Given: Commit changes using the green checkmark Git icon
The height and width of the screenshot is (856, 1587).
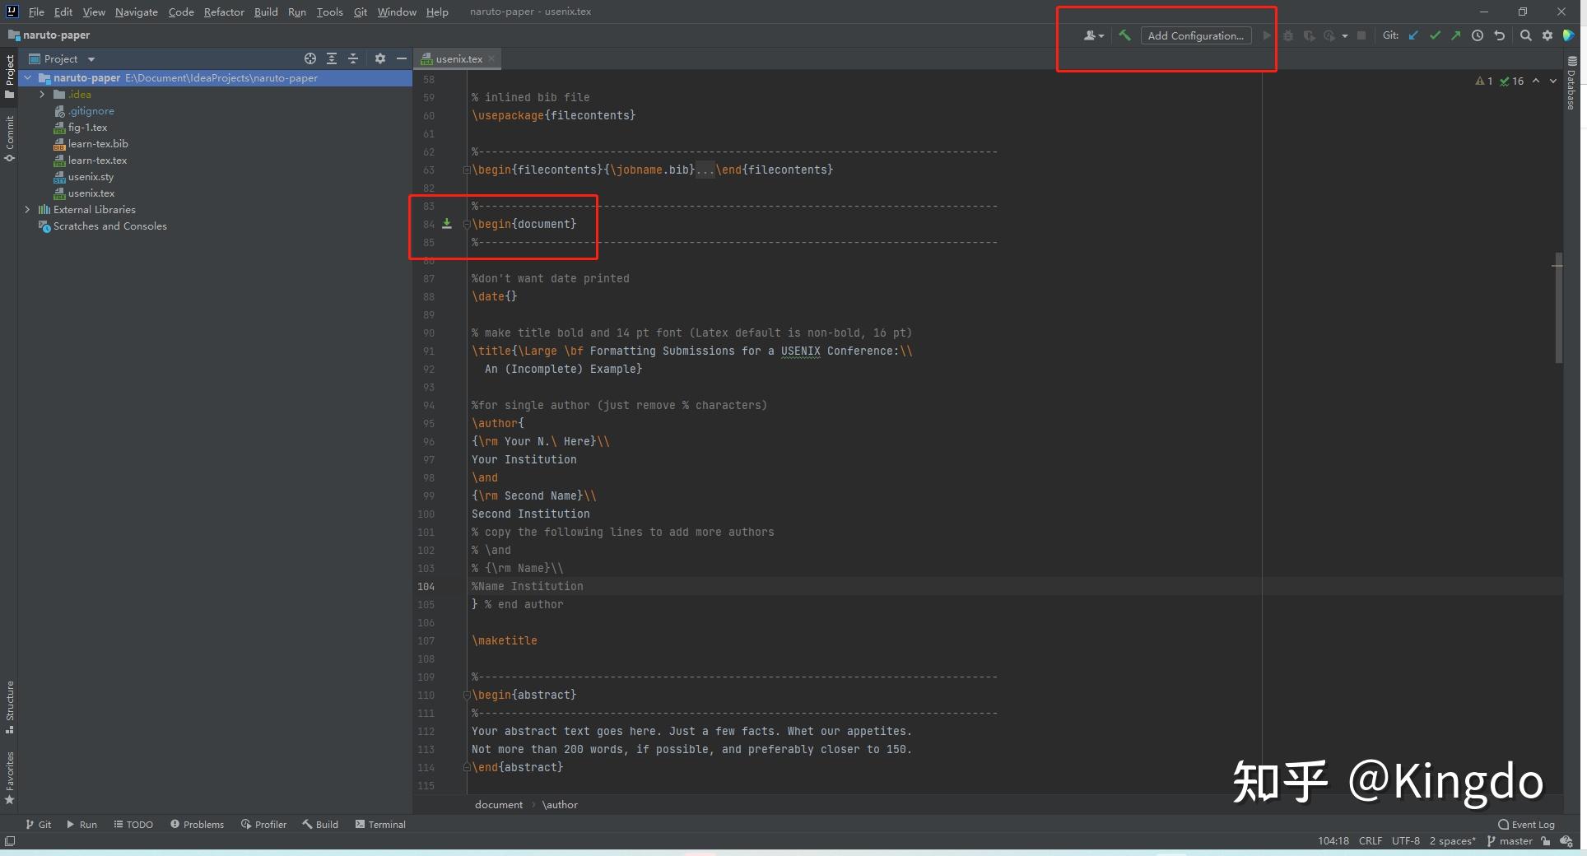Looking at the screenshot, I should tap(1436, 35).
